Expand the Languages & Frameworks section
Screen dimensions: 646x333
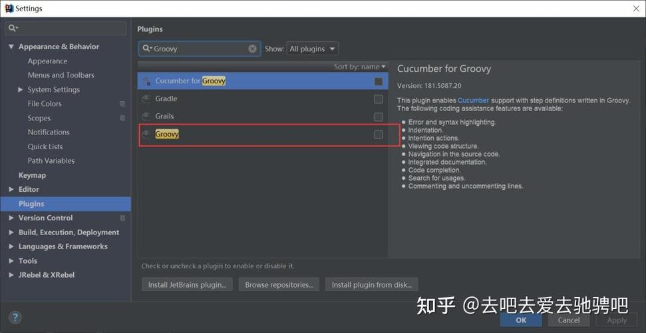tap(11, 246)
